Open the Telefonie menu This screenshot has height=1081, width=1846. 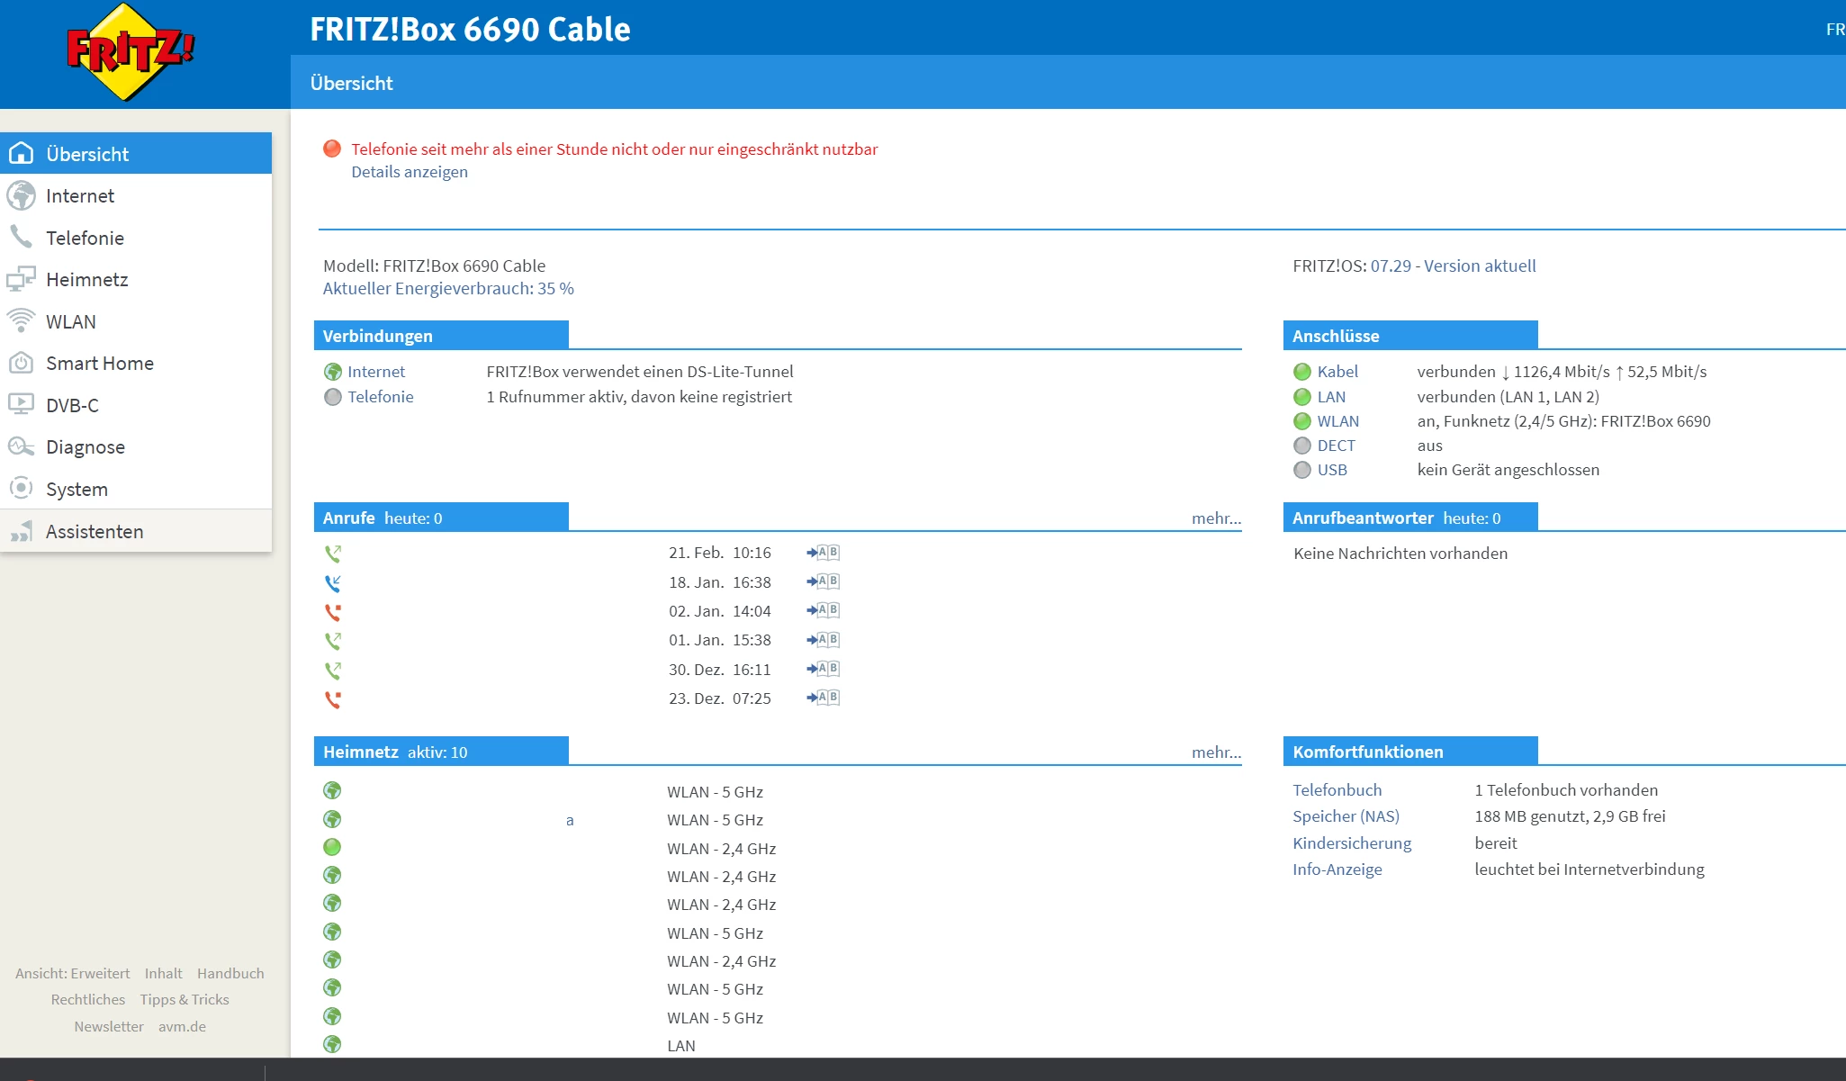[x=85, y=238]
